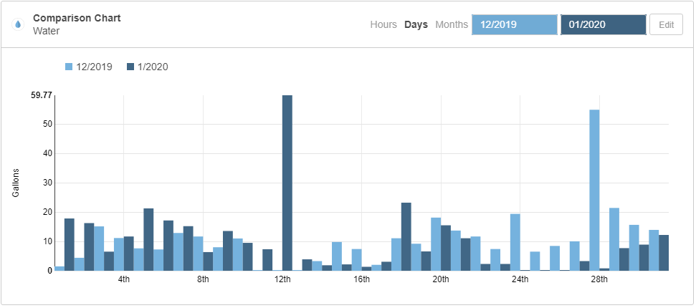Screen dimensions: 696x308
Task: Open the 12/2019 date selector
Action: 514,24
